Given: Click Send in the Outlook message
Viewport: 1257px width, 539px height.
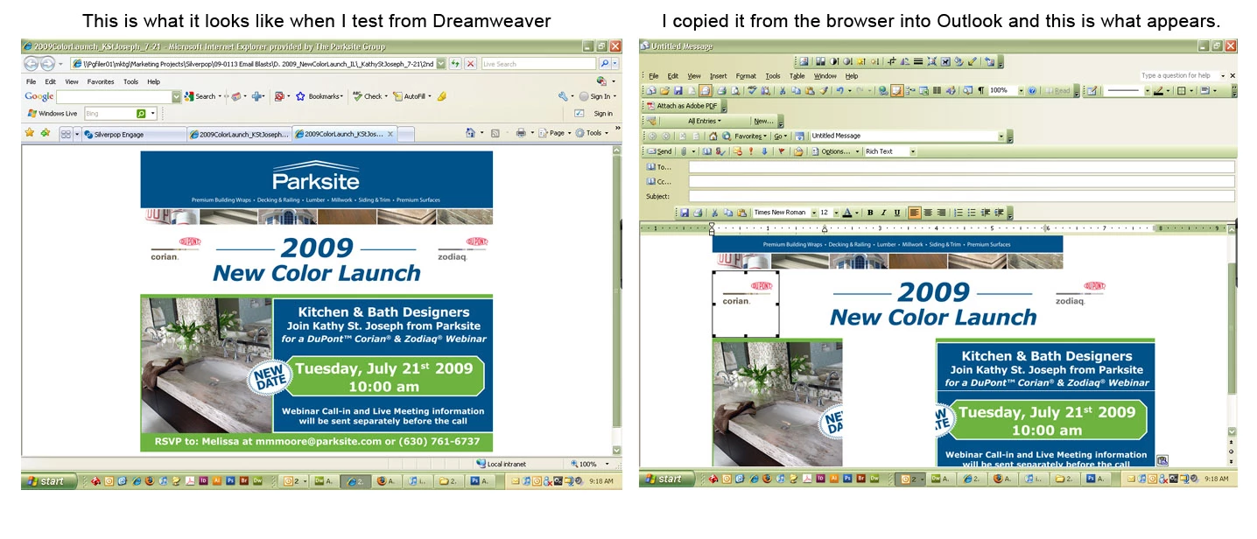Looking at the screenshot, I should click(660, 151).
